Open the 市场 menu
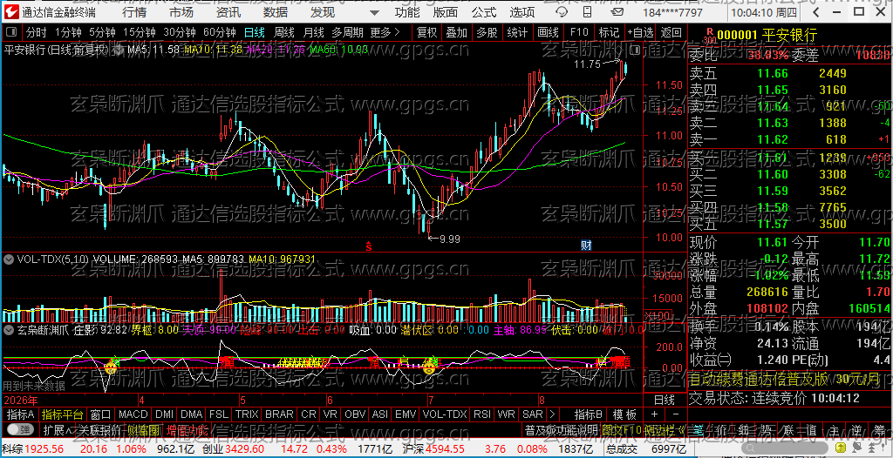This screenshot has height=458, width=893. [181, 12]
